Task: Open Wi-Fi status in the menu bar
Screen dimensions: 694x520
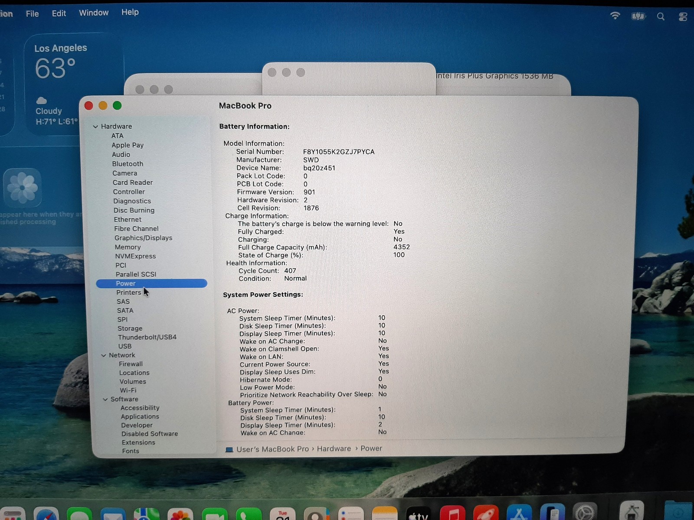Action: click(615, 16)
